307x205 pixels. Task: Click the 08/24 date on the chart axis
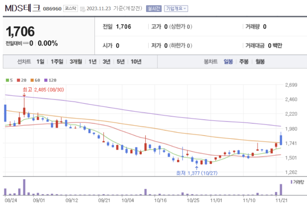tap(11, 200)
